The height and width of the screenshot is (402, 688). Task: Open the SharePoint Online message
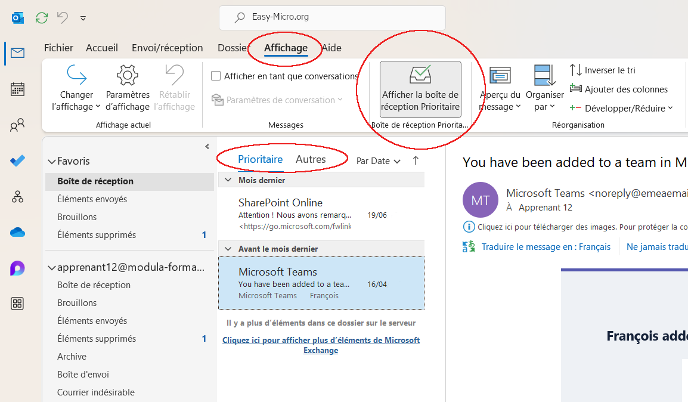pos(321,214)
